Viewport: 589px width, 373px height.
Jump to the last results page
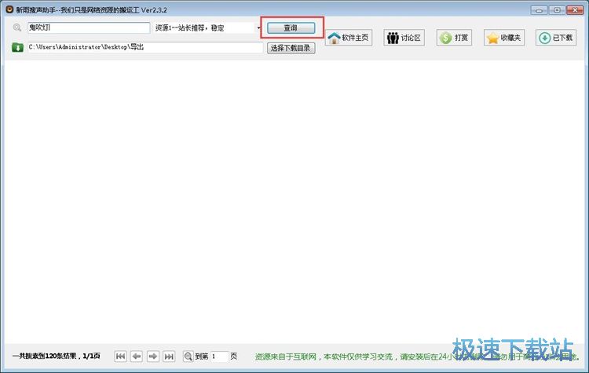(169, 356)
